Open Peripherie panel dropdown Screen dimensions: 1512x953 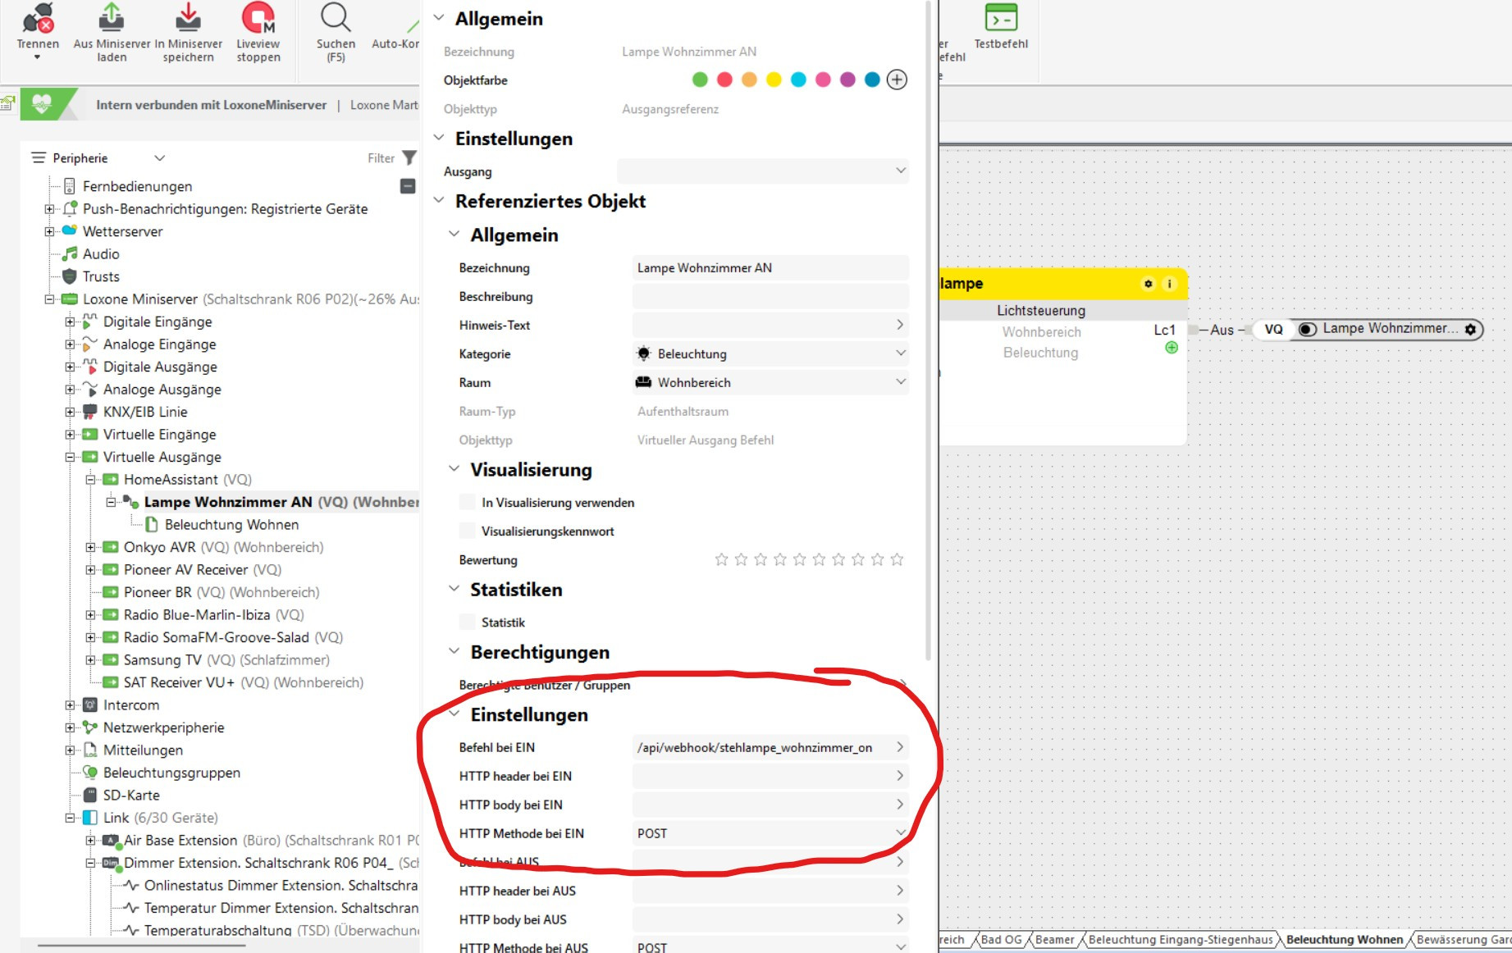coord(159,157)
